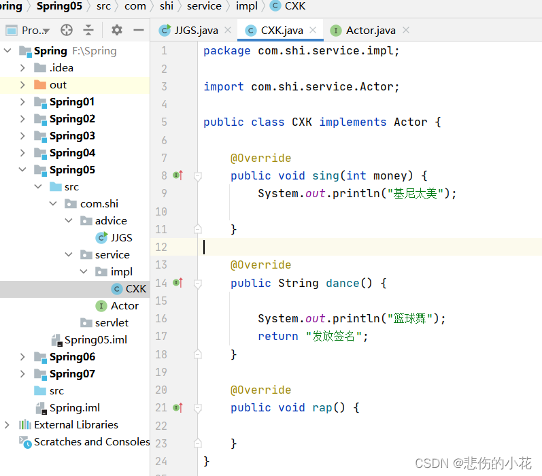
Task: Select the Spring05.iml file
Action: 89,339
